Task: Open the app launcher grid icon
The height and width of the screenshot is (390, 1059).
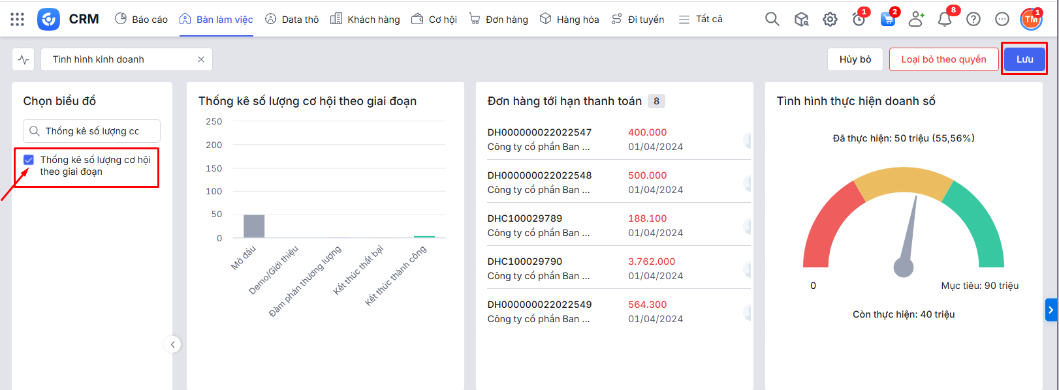Action: tap(18, 20)
